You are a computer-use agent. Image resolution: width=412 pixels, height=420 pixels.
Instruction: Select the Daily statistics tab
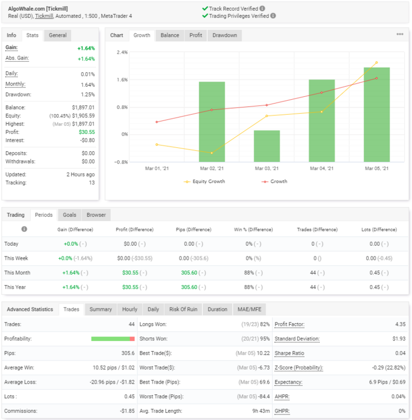tap(153, 309)
